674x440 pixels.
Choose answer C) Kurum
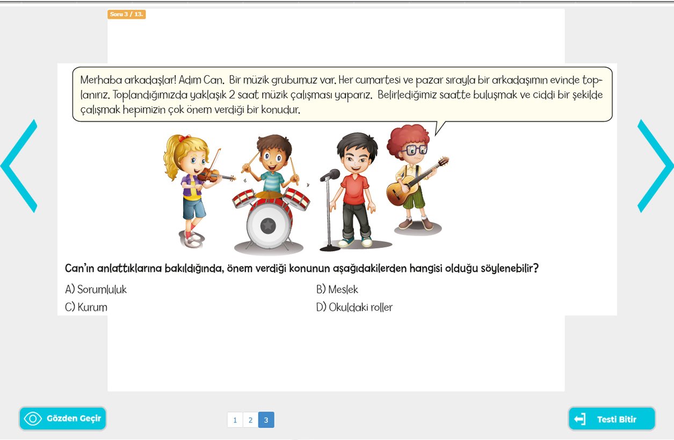[86, 307]
